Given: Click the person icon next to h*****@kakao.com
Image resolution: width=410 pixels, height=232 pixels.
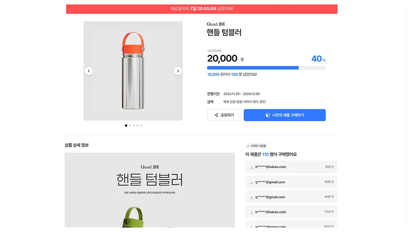Looking at the screenshot, I should pos(251,167).
